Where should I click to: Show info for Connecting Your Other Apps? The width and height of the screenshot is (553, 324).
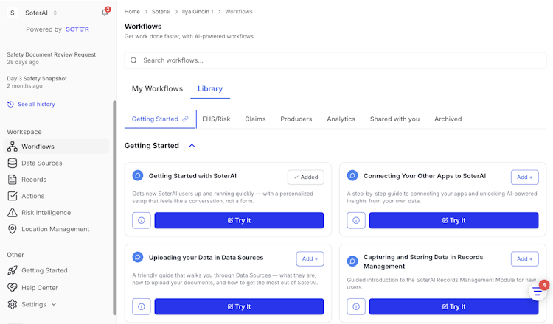pyautogui.click(x=356, y=220)
